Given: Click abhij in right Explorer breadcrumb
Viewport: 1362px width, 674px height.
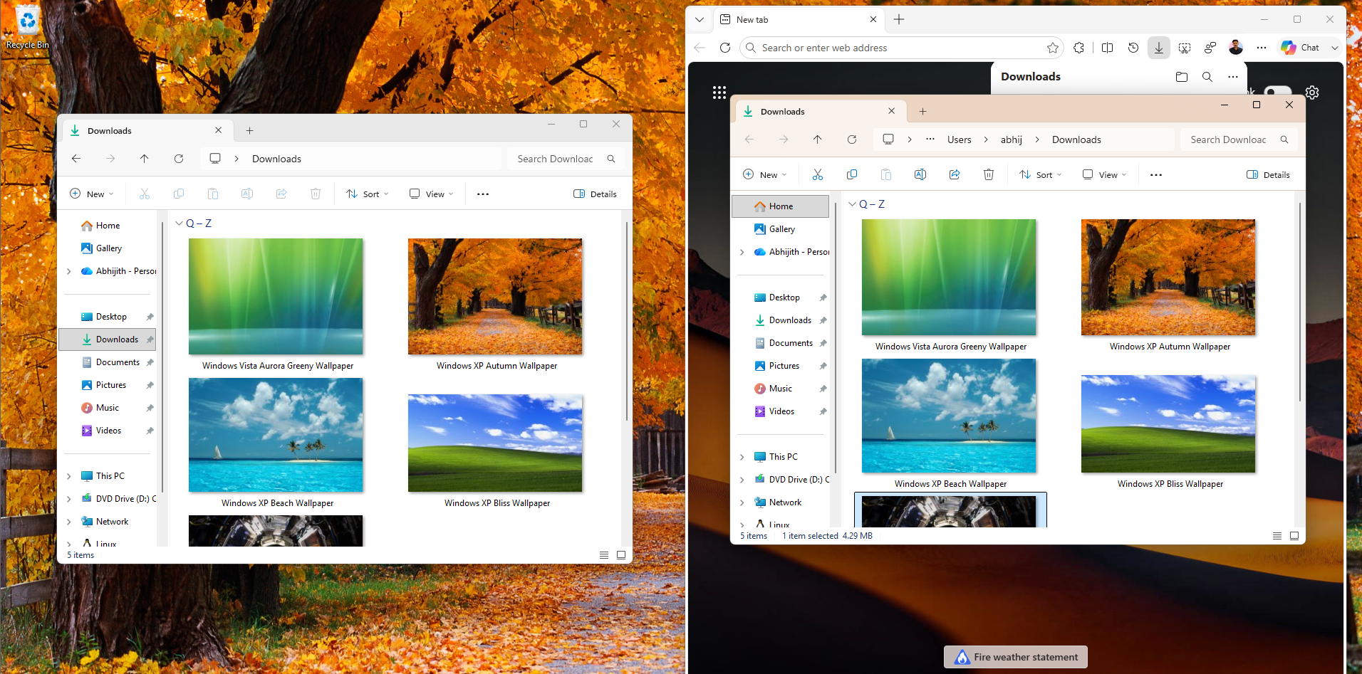Looking at the screenshot, I should pos(1012,139).
